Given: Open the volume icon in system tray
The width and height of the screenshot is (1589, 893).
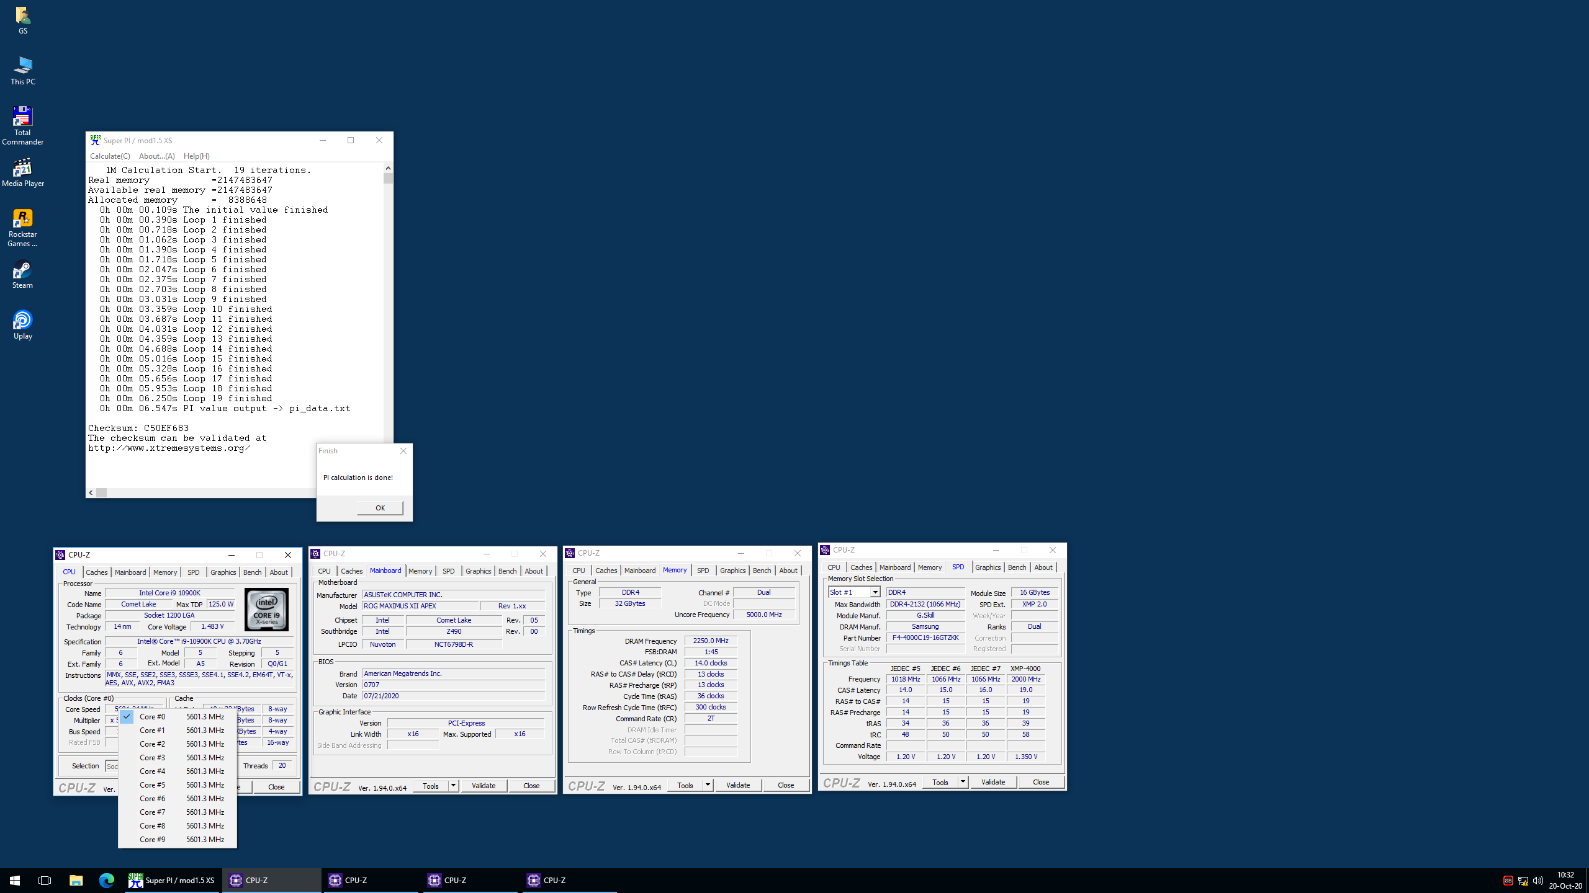Looking at the screenshot, I should [x=1538, y=881].
